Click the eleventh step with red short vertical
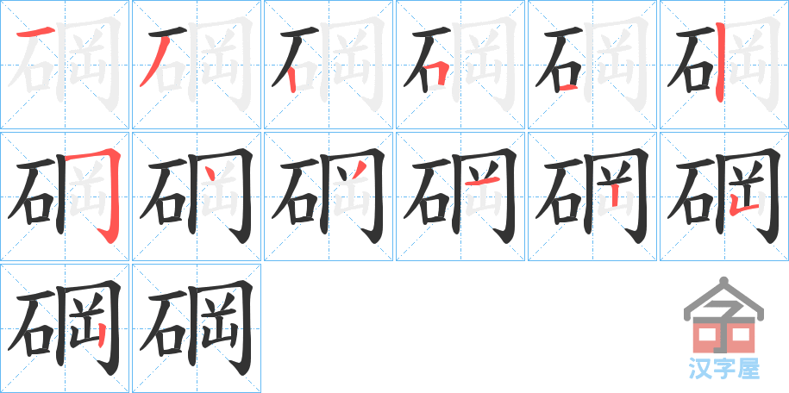 (592, 196)
